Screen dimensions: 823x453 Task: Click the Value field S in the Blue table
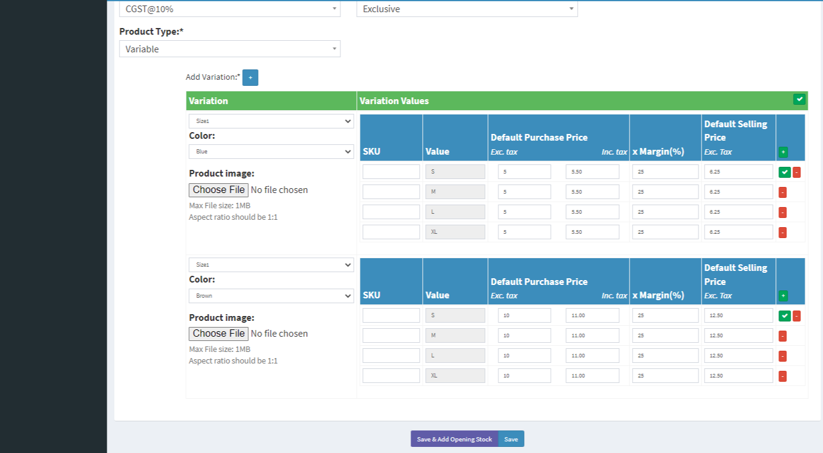click(x=455, y=172)
